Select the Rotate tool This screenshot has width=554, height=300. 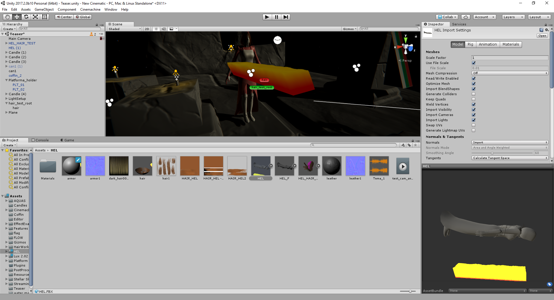point(26,17)
